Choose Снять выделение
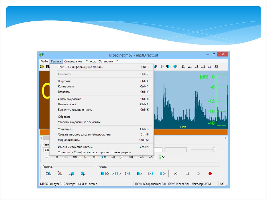The height and width of the screenshot is (200, 267). [102, 99]
